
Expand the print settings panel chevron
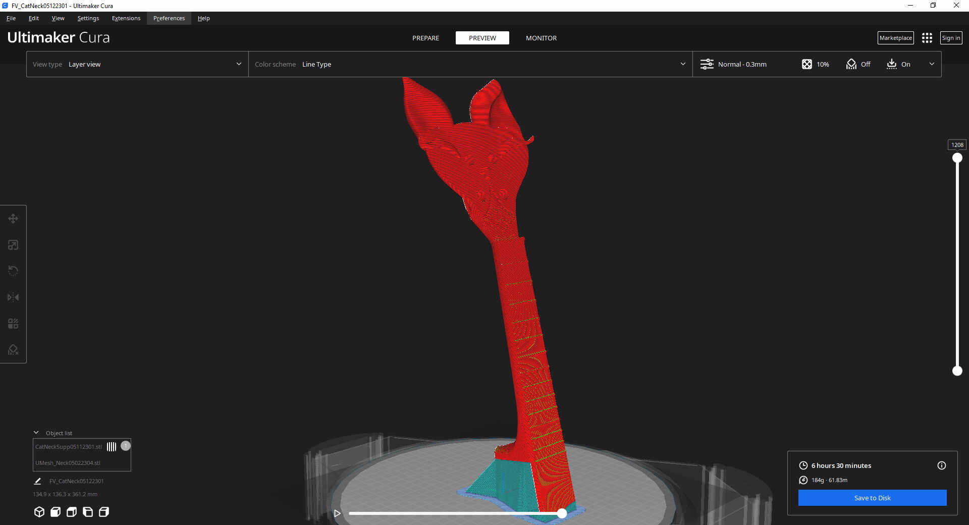(x=932, y=64)
